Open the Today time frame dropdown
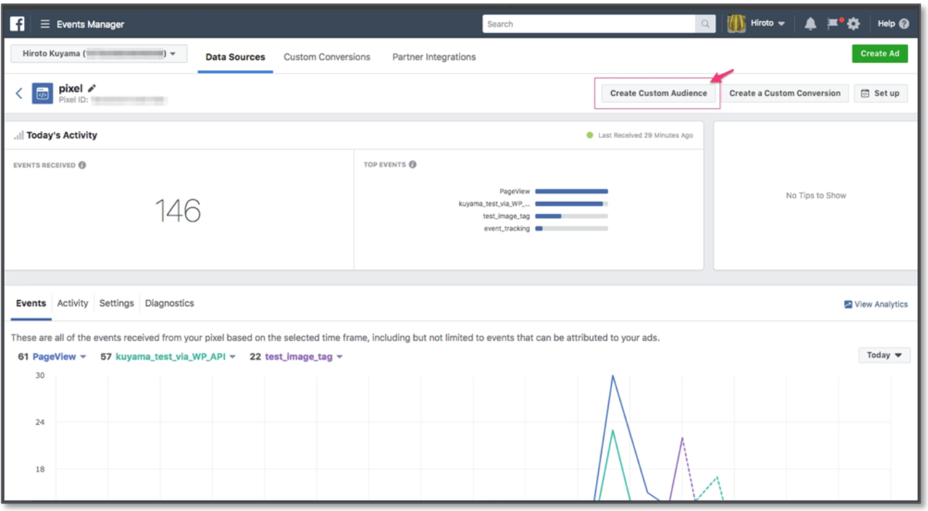Screen dimensions: 928x511 click(x=884, y=355)
